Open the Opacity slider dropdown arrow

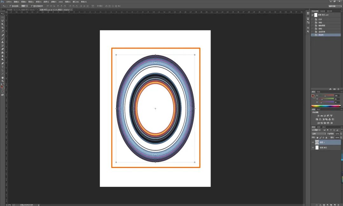coord(341,134)
